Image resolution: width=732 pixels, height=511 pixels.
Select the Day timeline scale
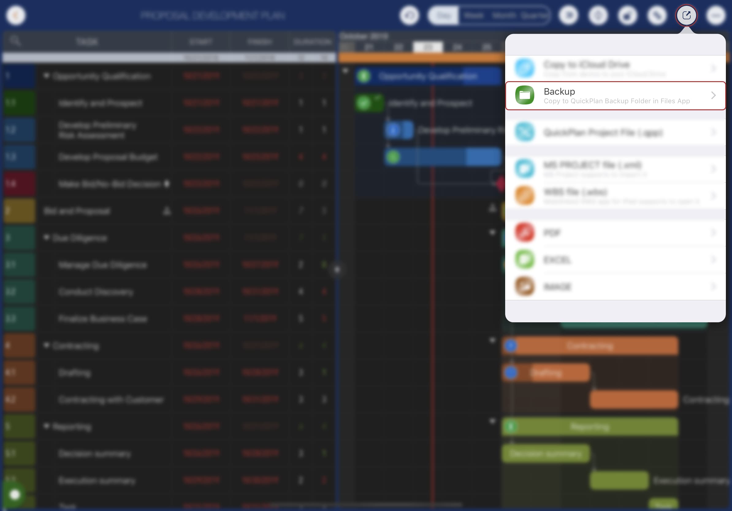click(444, 15)
